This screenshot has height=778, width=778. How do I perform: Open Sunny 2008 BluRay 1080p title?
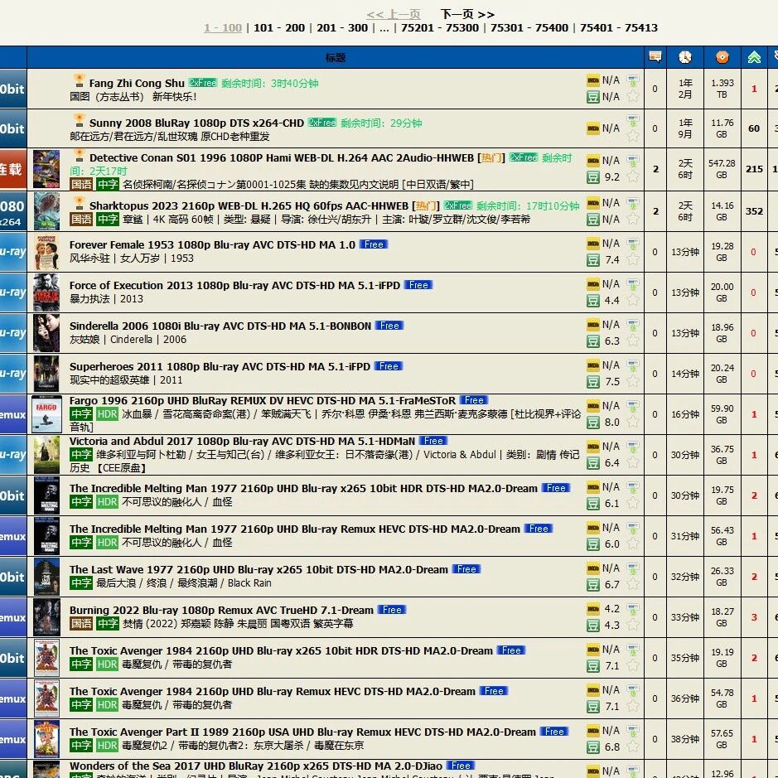(196, 123)
